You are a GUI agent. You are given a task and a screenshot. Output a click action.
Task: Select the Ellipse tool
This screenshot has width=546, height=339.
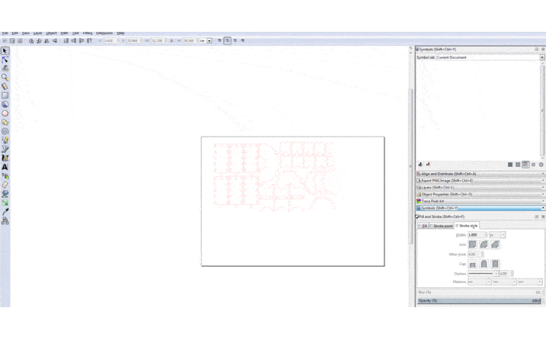[x=5, y=113]
